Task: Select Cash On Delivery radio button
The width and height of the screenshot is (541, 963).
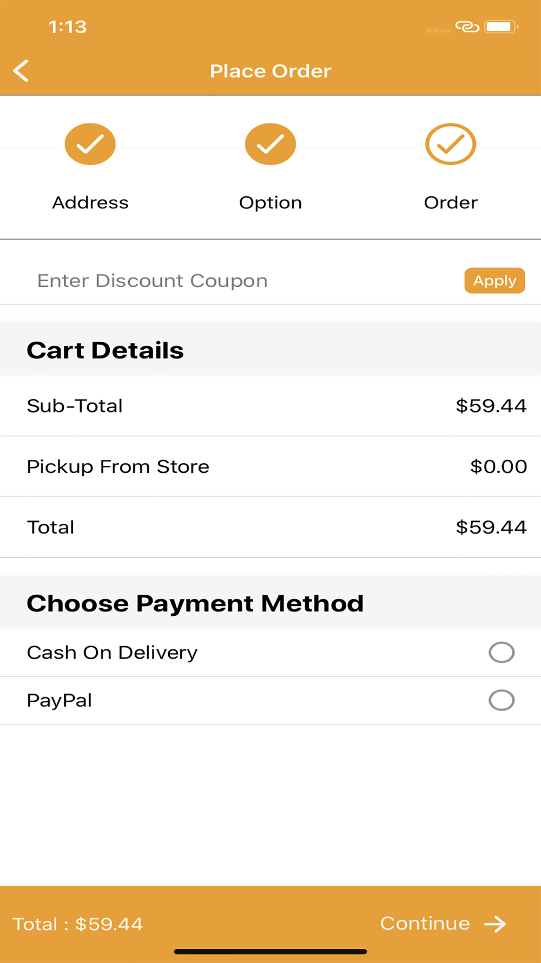Action: [x=502, y=652]
